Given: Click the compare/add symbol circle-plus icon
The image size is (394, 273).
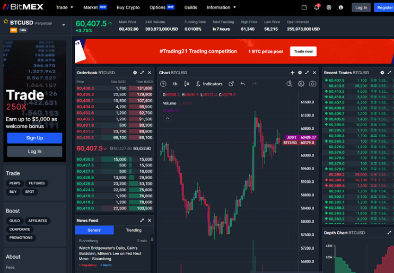Looking at the screenshot, I should pyautogui.click(x=163, y=84).
